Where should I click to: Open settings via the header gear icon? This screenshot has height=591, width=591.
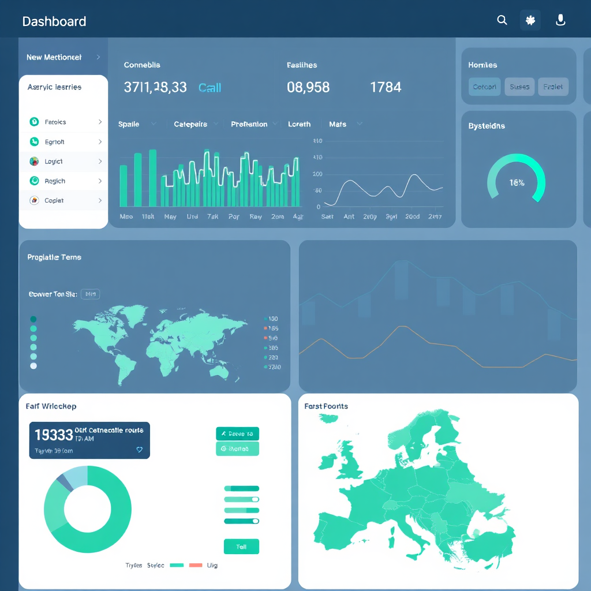tap(530, 21)
